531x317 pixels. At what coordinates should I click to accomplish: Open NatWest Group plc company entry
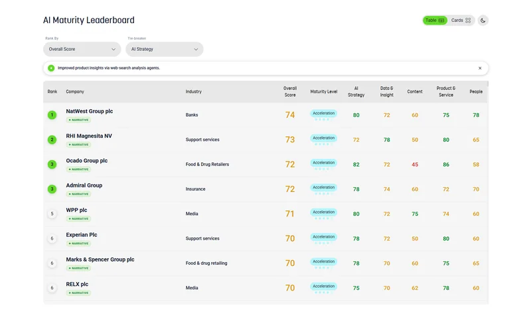(x=90, y=111)
